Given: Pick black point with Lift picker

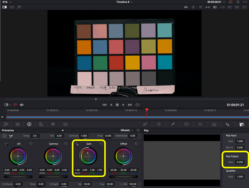Looking at the screenshot, I should coord(6,144).
